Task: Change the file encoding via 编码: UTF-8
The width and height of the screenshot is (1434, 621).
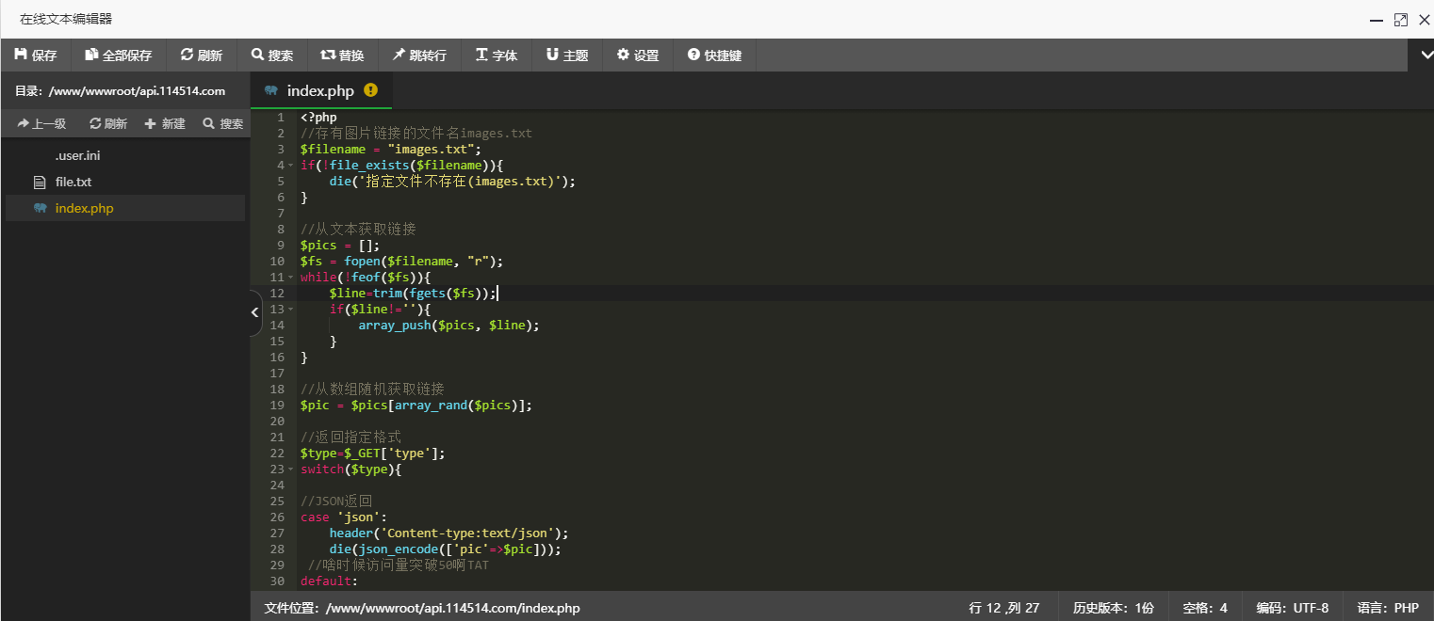Action: (1293, 608)
